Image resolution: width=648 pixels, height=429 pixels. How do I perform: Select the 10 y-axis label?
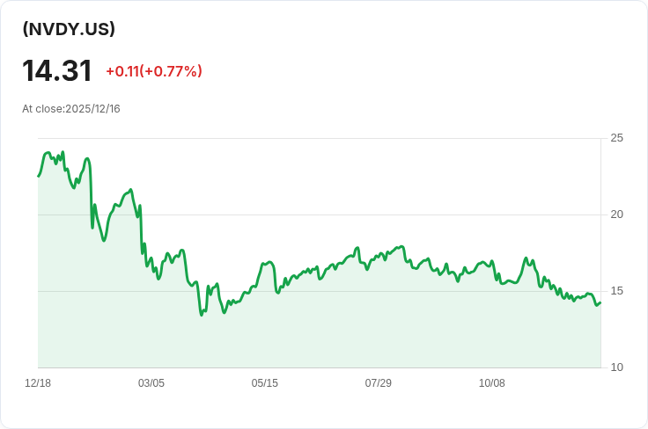tap(616, 367)
